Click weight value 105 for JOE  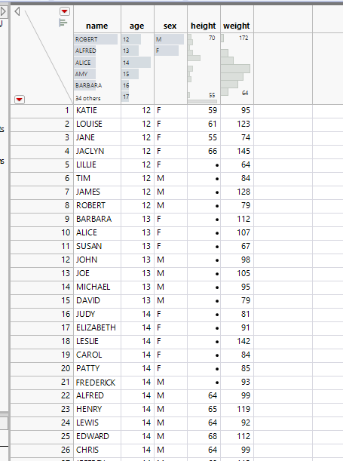[237, 273]
